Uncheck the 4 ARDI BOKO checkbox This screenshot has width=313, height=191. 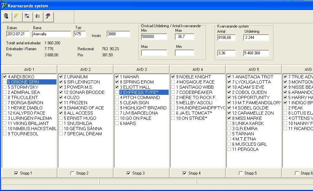(x=5, y=76)
